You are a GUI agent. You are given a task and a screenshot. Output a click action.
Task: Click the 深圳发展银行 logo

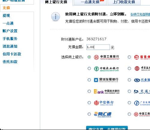coord(106,80)
